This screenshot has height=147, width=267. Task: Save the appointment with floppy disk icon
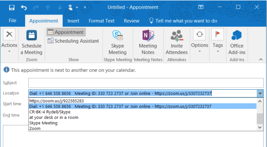click(12, 7)
